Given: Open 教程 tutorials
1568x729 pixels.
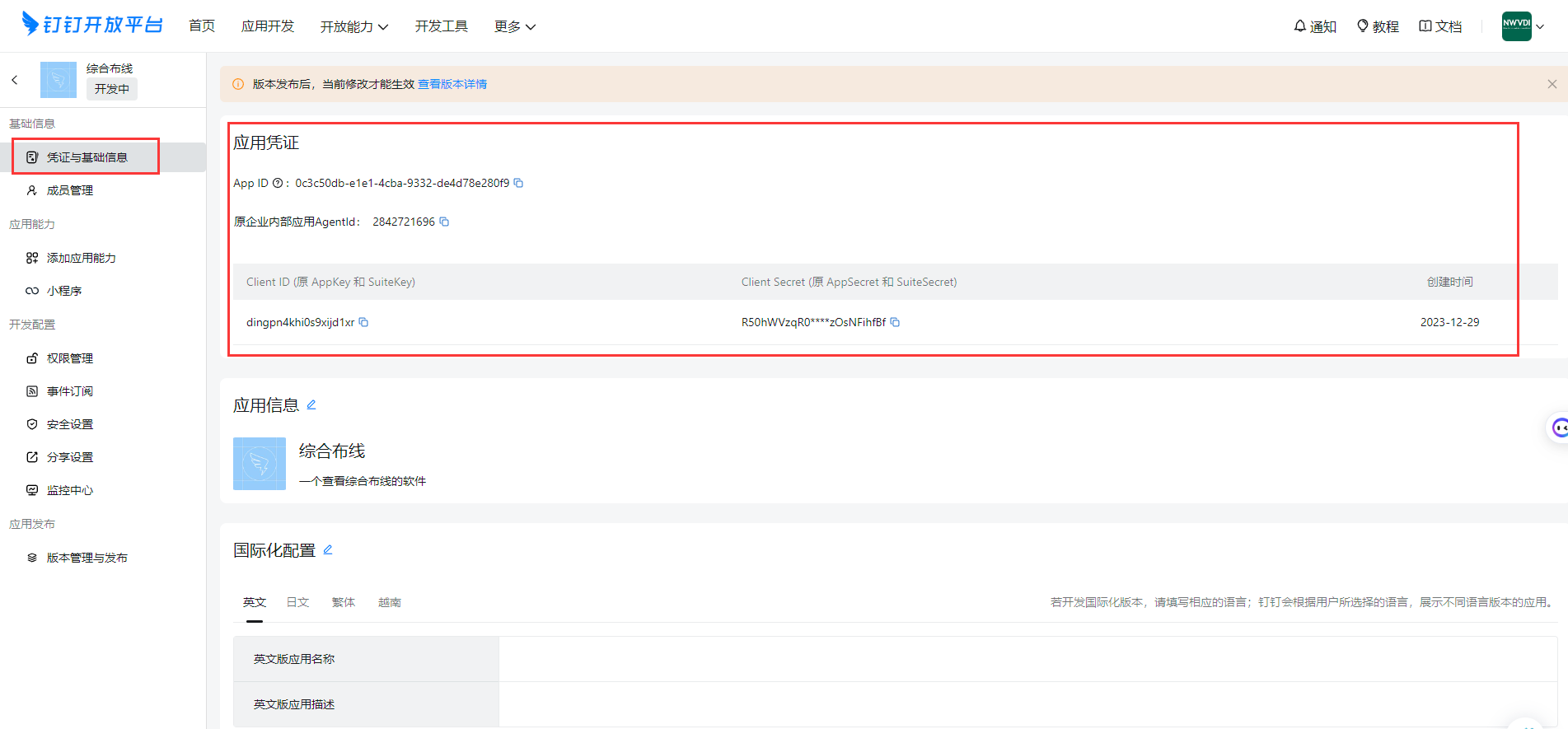Looking at the screenshot, I should 1378,26.
